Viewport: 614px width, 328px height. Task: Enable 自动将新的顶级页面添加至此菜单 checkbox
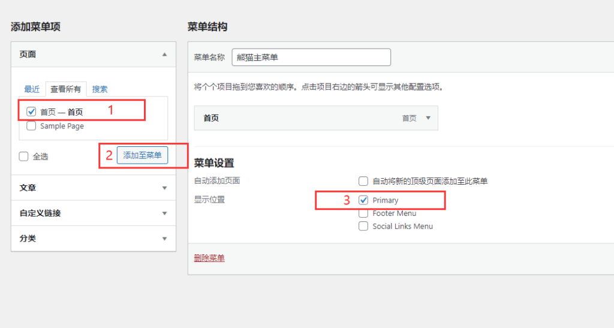click(x=363, y=181)
